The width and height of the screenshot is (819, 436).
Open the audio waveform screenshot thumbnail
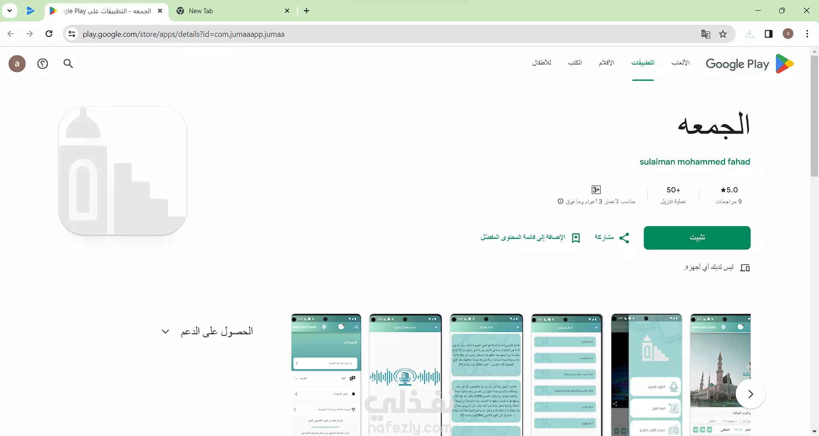(x=405, y=375)
